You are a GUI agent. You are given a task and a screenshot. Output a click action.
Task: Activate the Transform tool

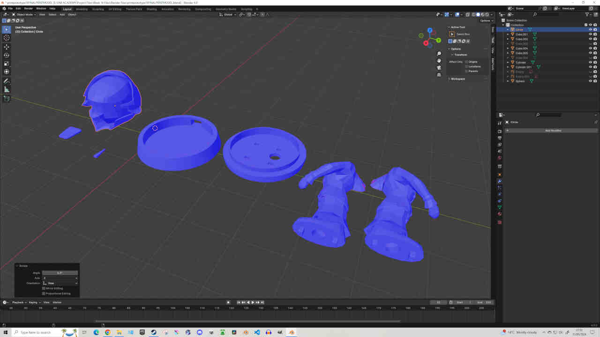tap(7, 72)
